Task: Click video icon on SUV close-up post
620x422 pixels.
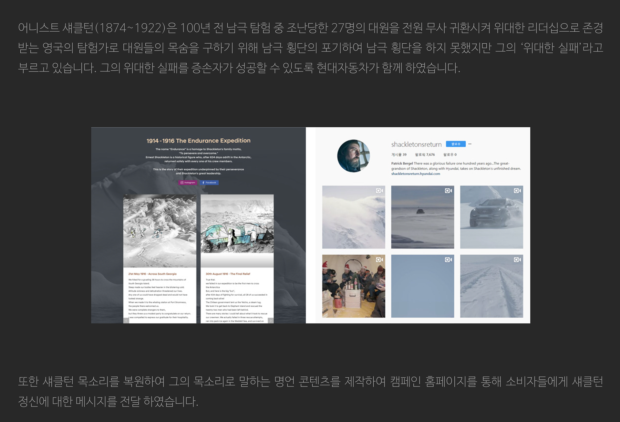Action: point(517,191)
